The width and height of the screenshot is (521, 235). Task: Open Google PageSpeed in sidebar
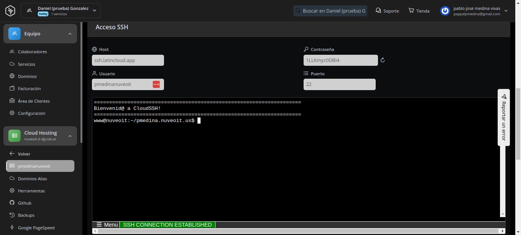[36, 228]
